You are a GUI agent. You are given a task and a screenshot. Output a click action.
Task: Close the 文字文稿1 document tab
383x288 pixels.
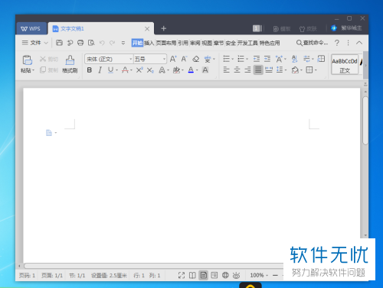(147, 29)
